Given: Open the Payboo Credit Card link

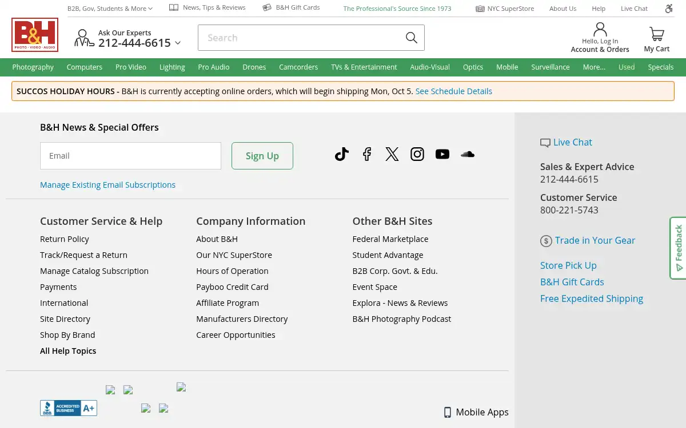Looking at the screenshot, I should [232, 287].
